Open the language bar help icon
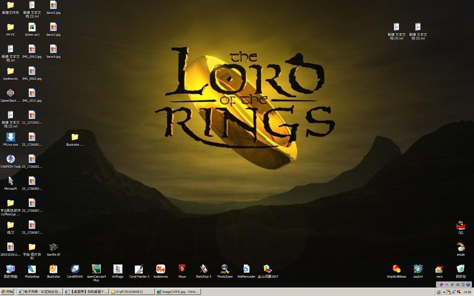This screenshot has width=474, height=296. (468, 284)
